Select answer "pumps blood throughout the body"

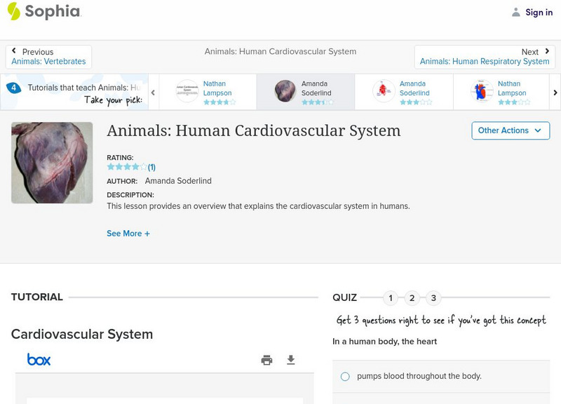345,377
